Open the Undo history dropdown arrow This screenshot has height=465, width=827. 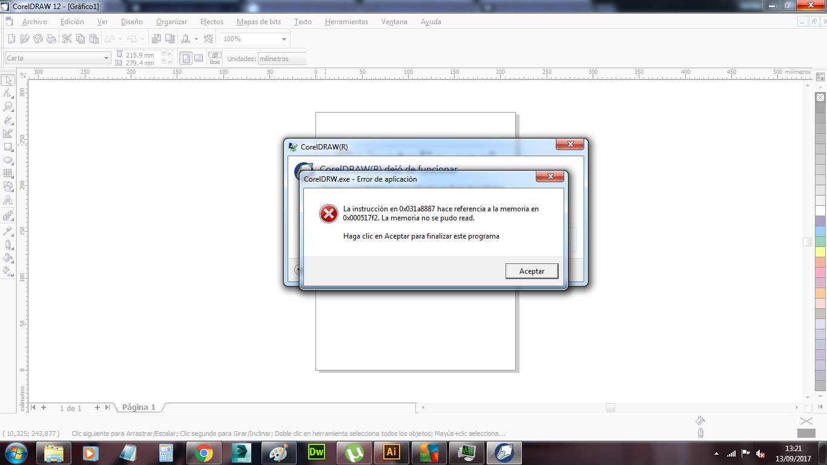tap(120, 39)
